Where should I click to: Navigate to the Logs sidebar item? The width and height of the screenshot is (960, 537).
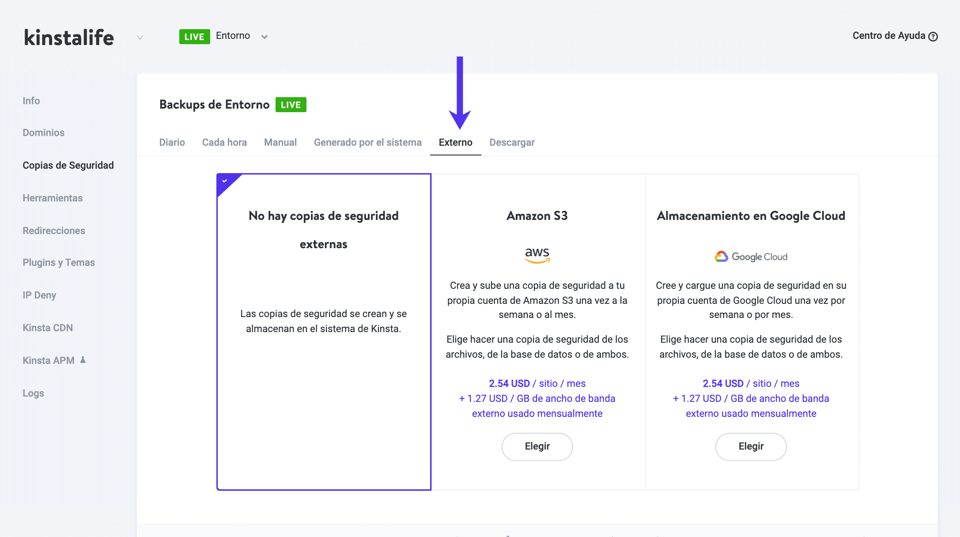(x=33, y=393)
